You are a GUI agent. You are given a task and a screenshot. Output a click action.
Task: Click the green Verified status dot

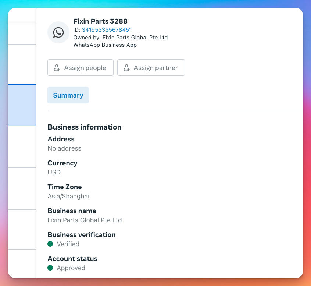[50, 244]
